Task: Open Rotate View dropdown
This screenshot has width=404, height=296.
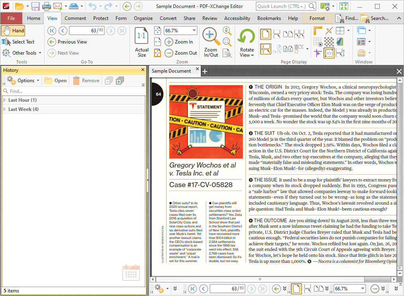Action: point(247,42)
